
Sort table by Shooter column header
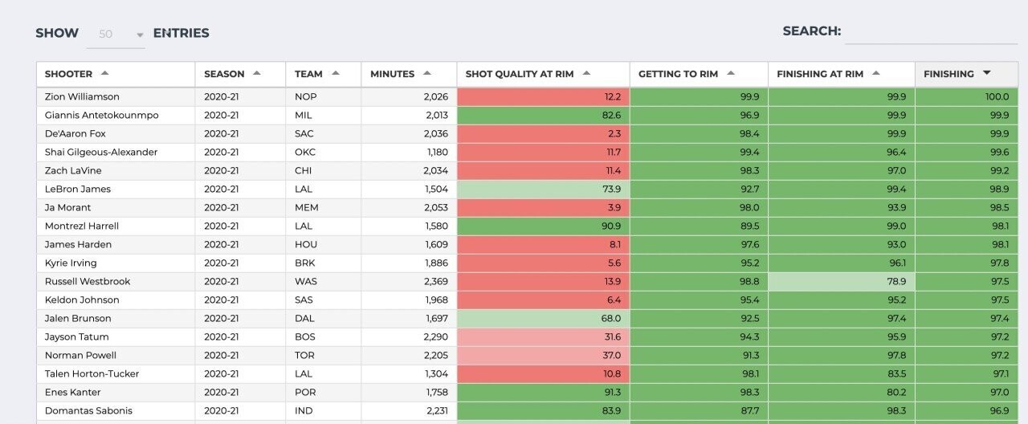(x=68, y=74)
